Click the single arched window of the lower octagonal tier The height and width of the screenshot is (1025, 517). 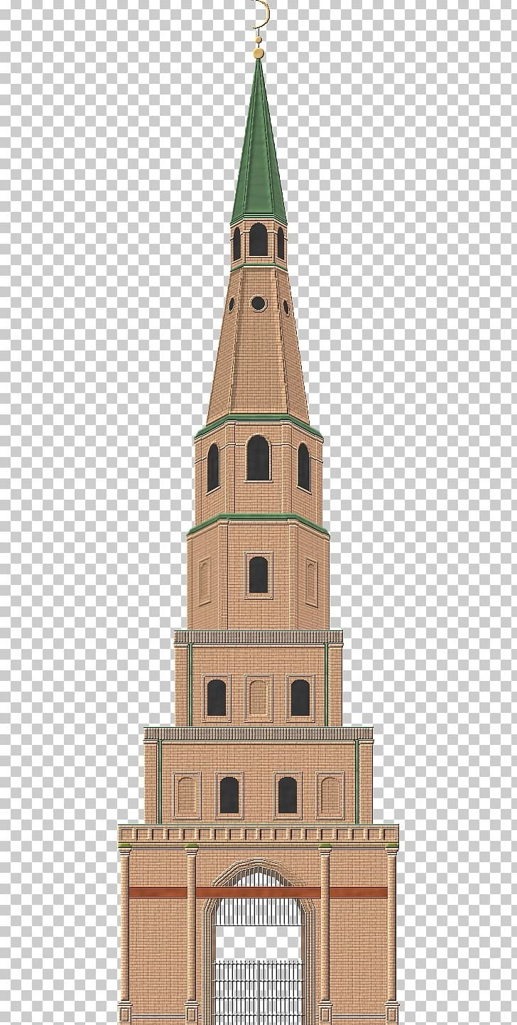(258, 575)
